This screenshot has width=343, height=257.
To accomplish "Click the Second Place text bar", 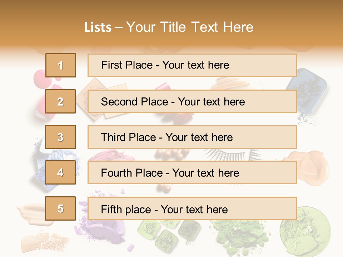I will click(192, 102).
